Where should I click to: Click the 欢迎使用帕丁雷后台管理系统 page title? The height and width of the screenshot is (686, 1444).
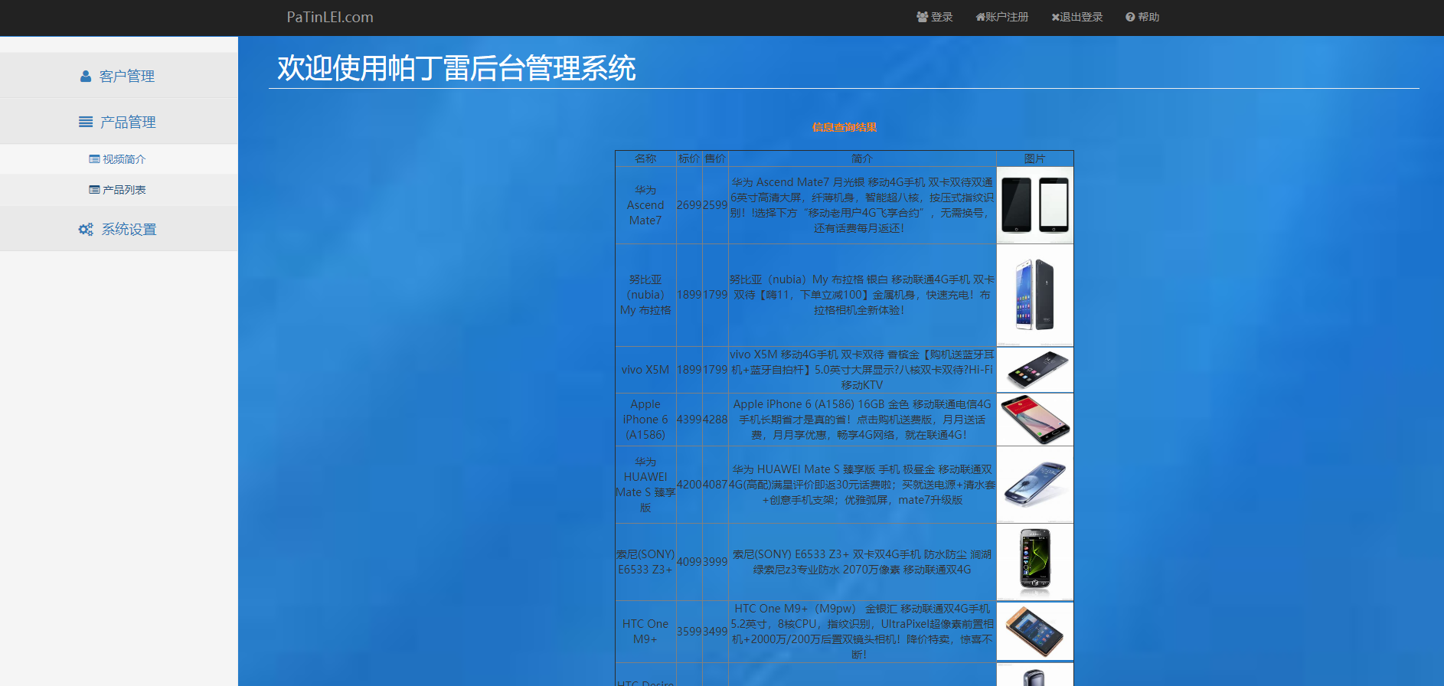pos(456,68)
